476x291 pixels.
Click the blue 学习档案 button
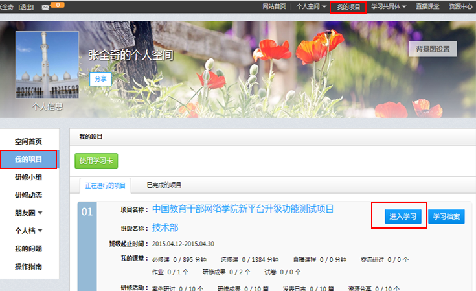446,216
